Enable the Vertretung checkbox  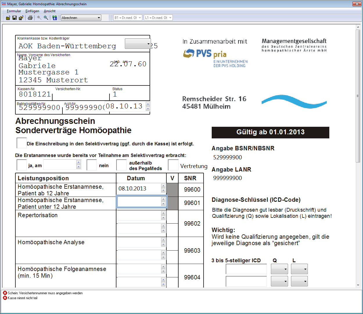[x=173, y=165]
